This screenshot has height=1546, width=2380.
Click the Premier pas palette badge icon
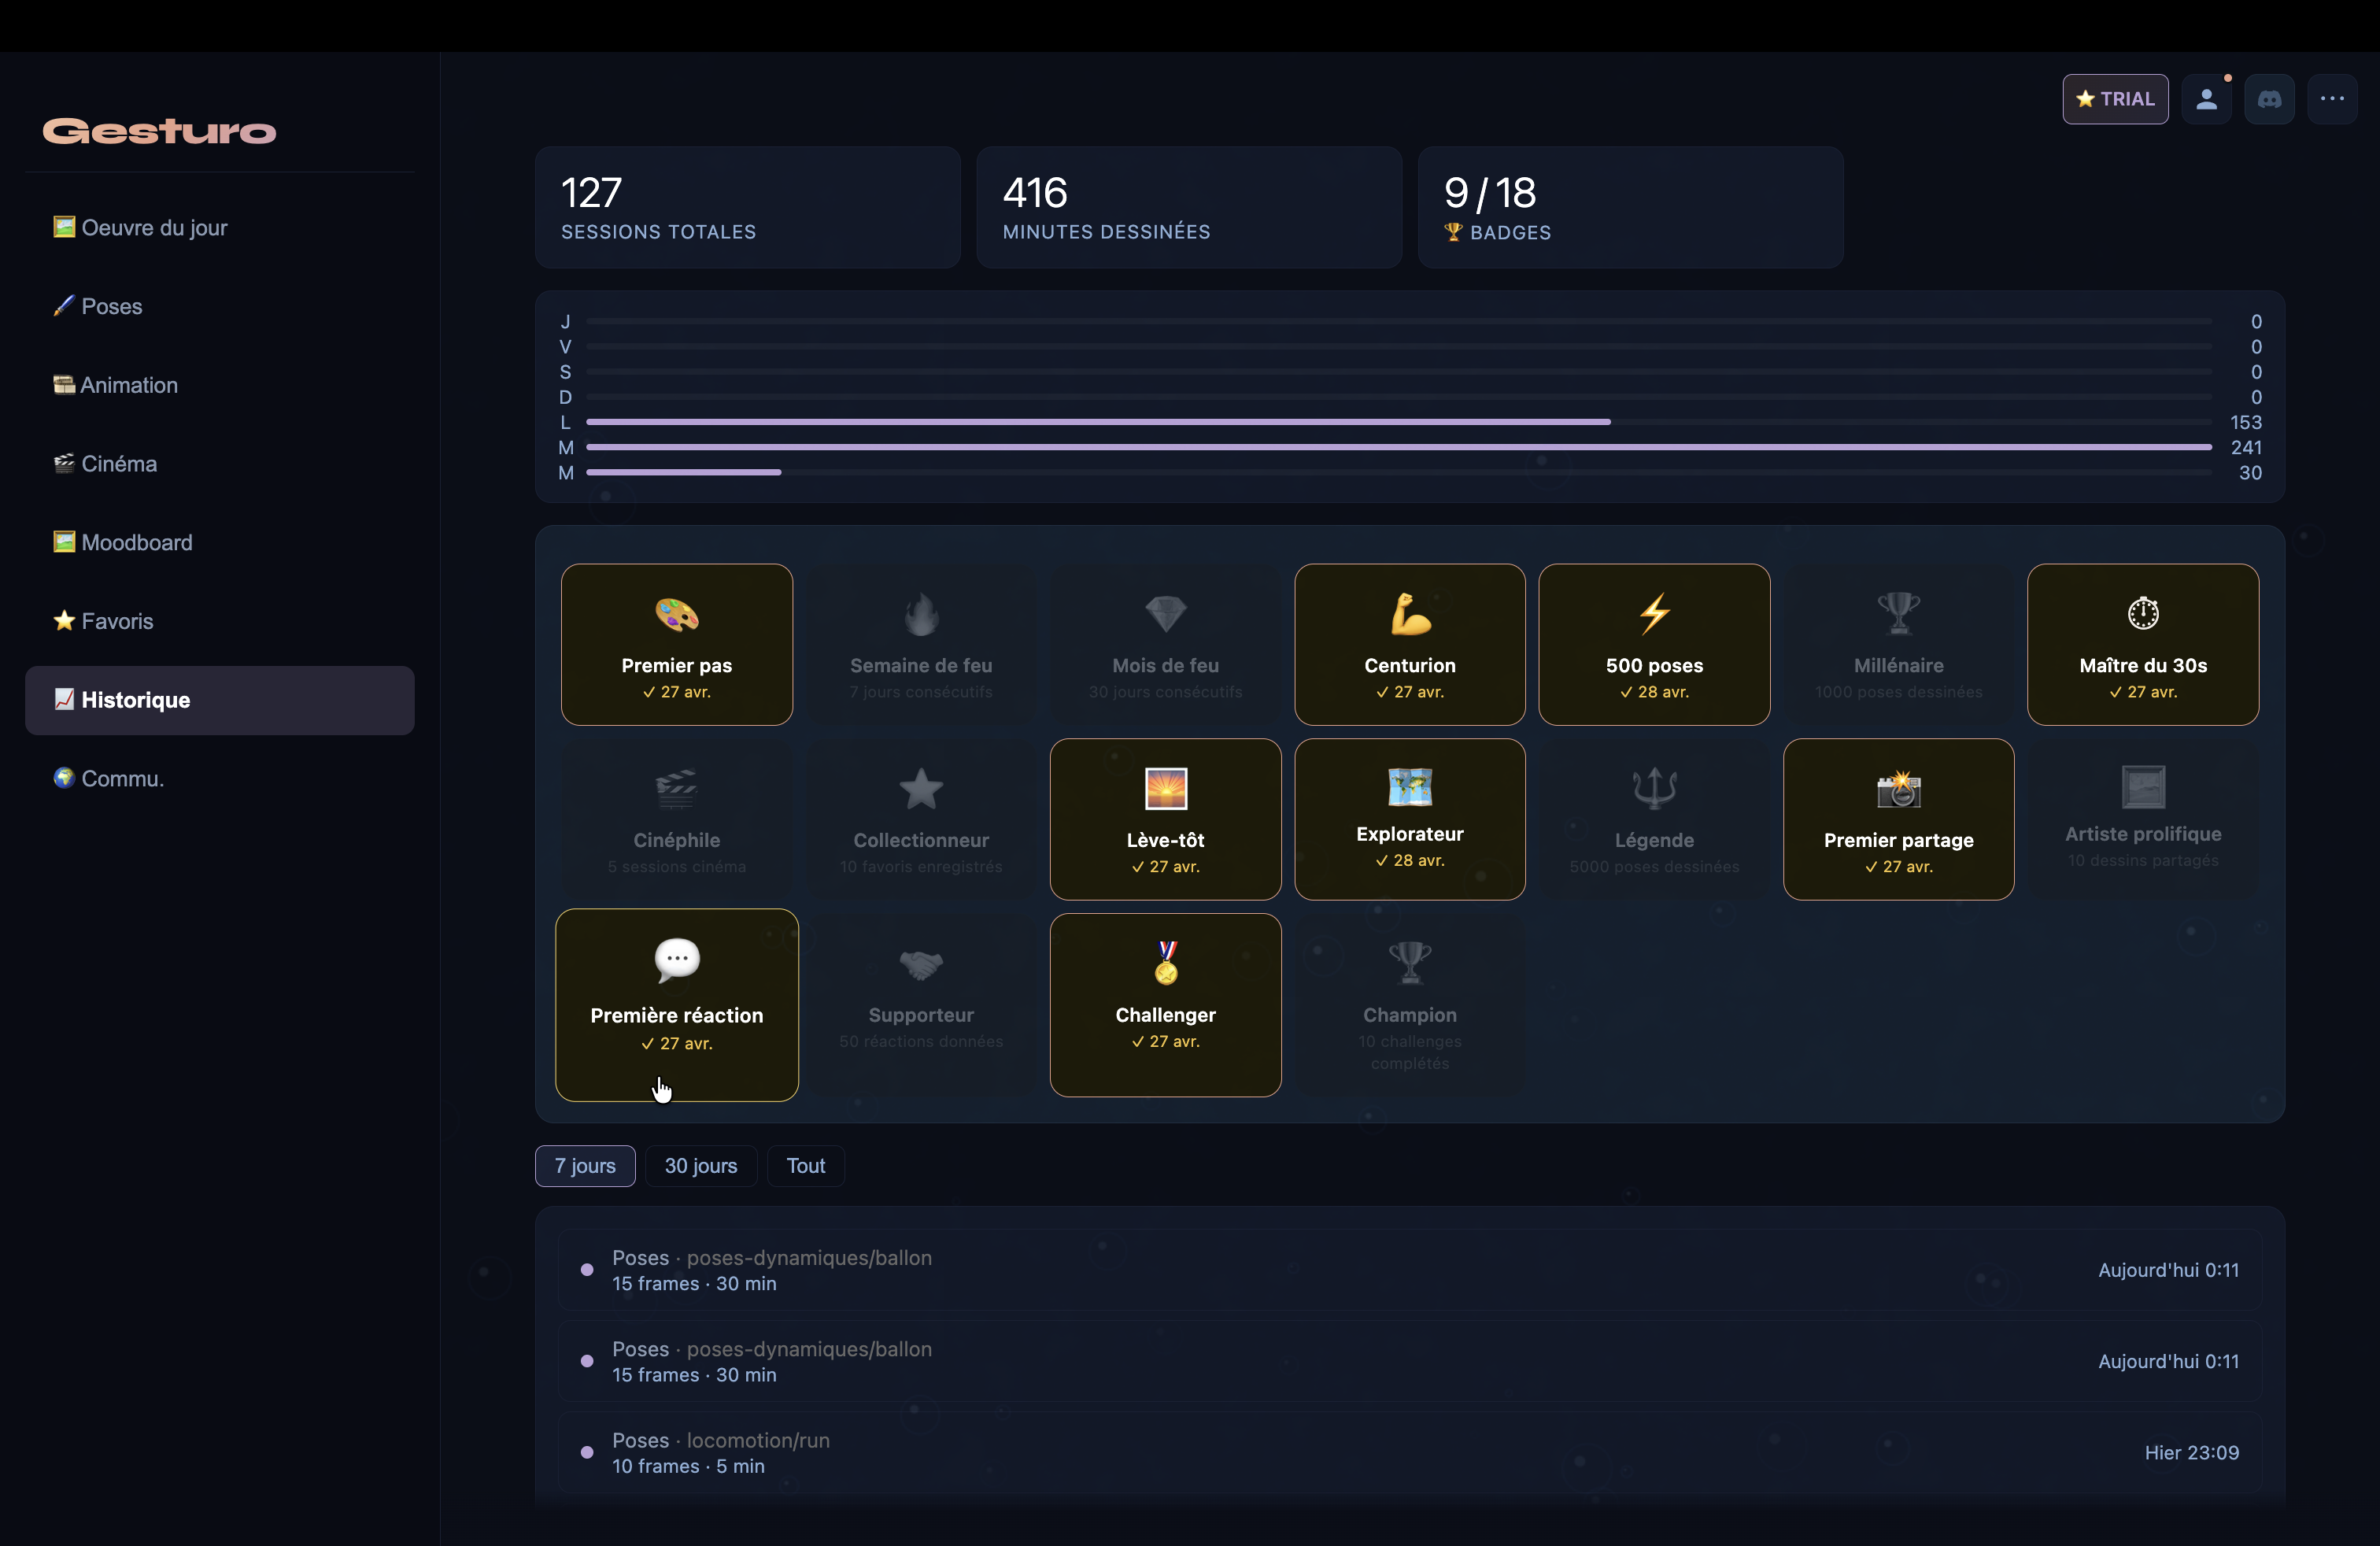(x=677, y=614)
